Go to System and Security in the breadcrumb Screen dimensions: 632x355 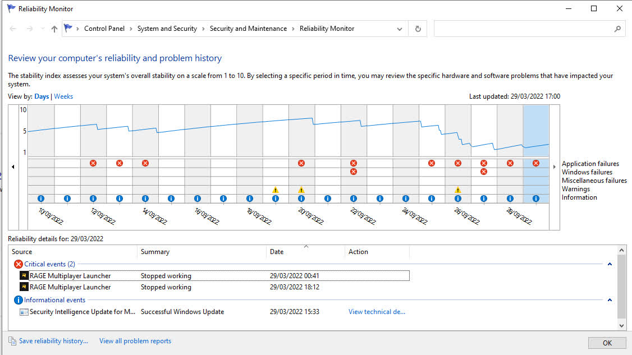coord(167,29)
